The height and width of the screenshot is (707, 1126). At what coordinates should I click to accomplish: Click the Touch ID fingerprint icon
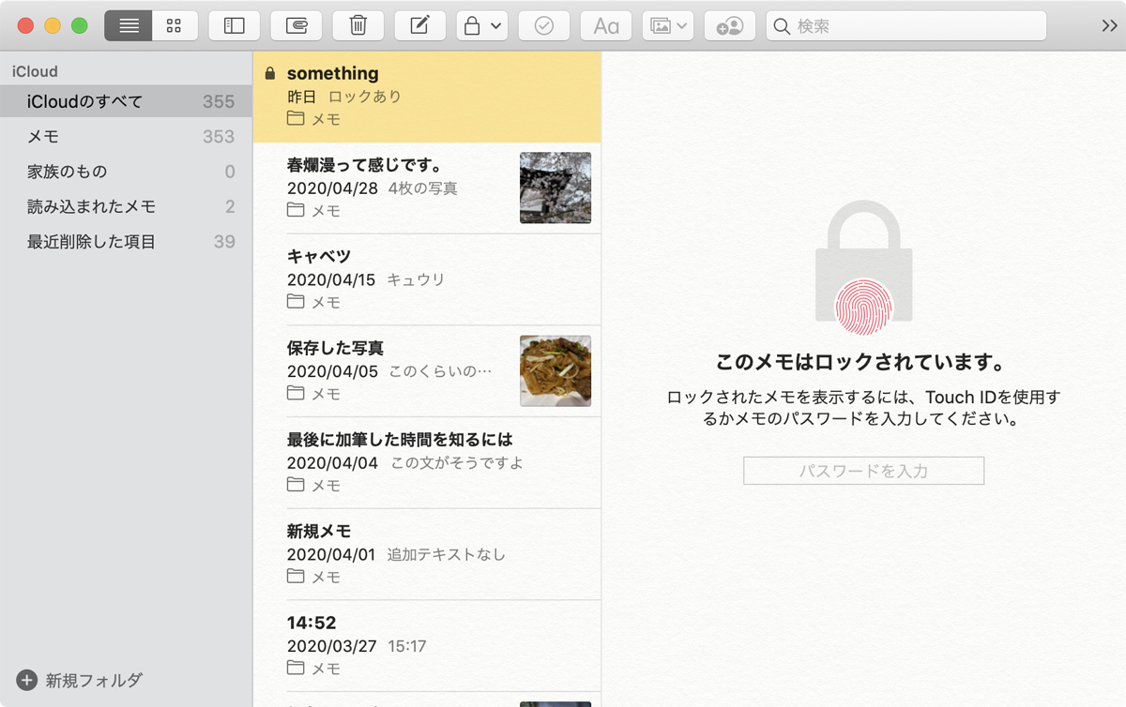[x=863, y=306]
